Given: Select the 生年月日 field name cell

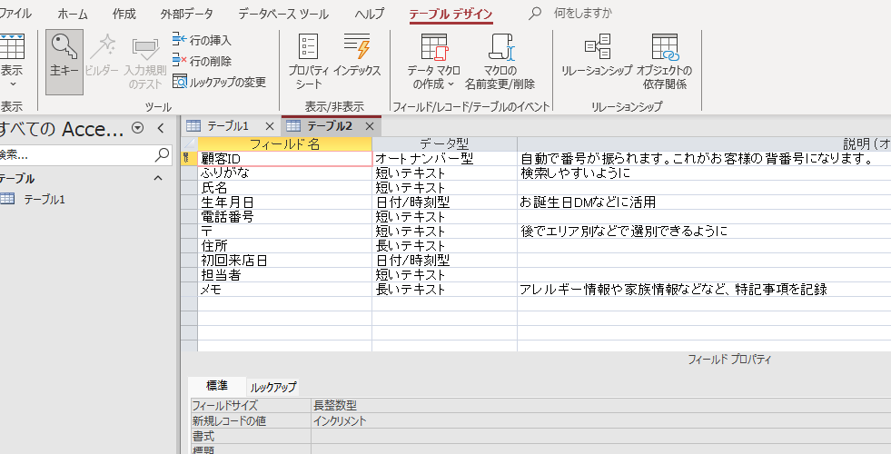Looking at the screenshot, I should coord(283,202).
